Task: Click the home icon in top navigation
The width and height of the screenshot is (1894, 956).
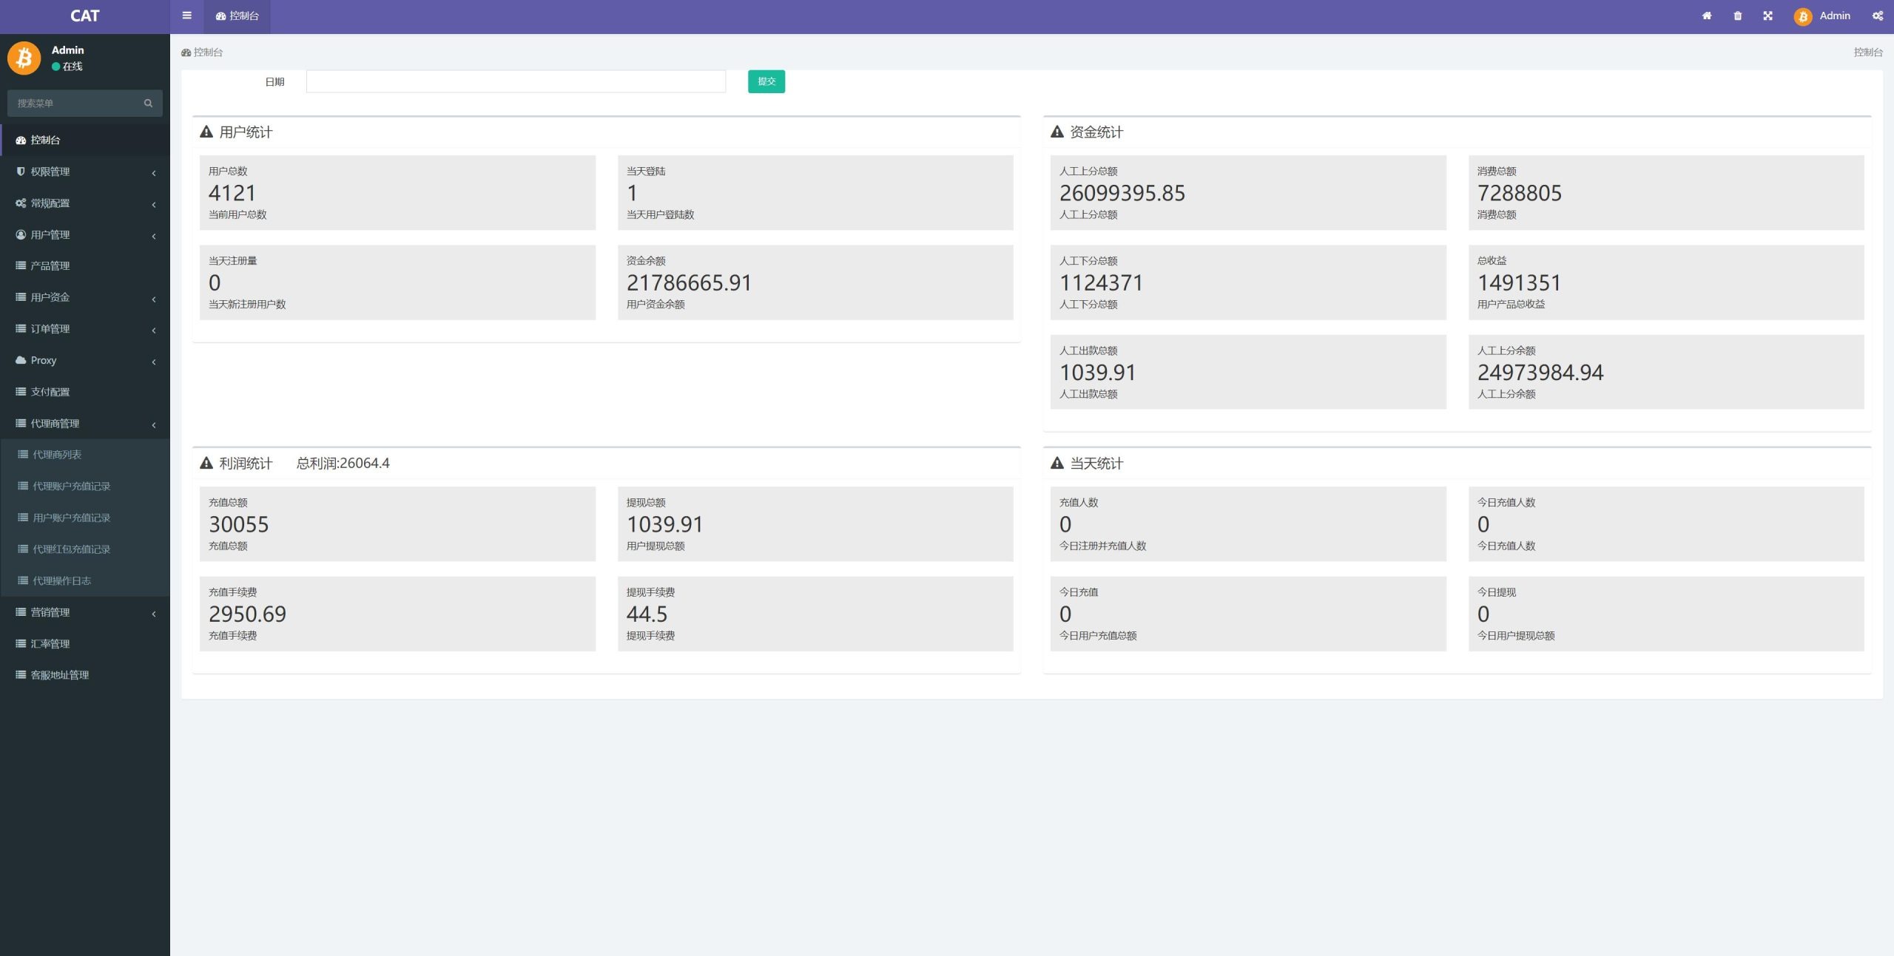Action: tap(1705, 15)
